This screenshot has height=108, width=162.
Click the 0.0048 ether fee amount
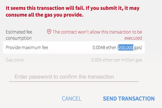point(104,47)
